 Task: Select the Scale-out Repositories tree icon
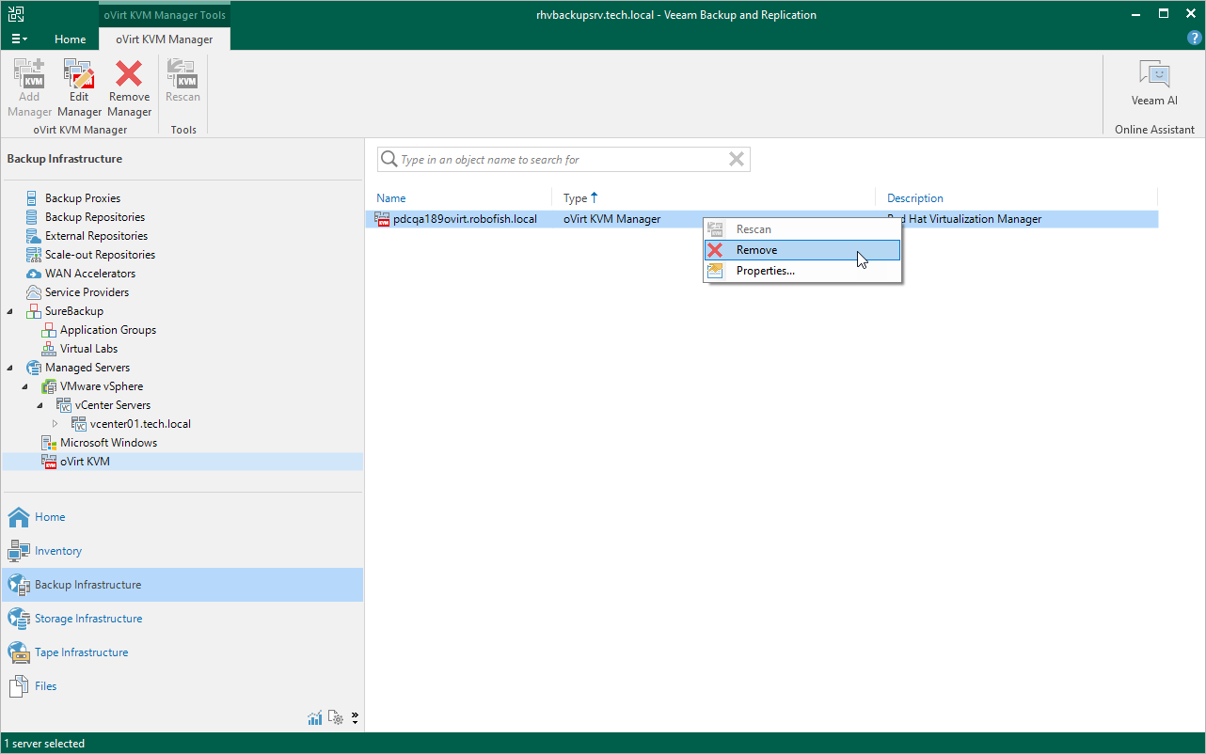click(x=33, y=255)
